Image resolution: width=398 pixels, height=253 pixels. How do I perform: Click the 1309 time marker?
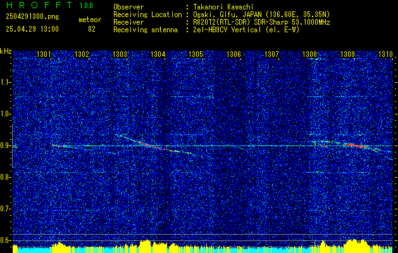(348, 54)
